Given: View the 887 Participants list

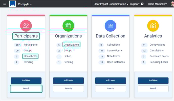Looking at the screenshot, I should pos(31,45).
